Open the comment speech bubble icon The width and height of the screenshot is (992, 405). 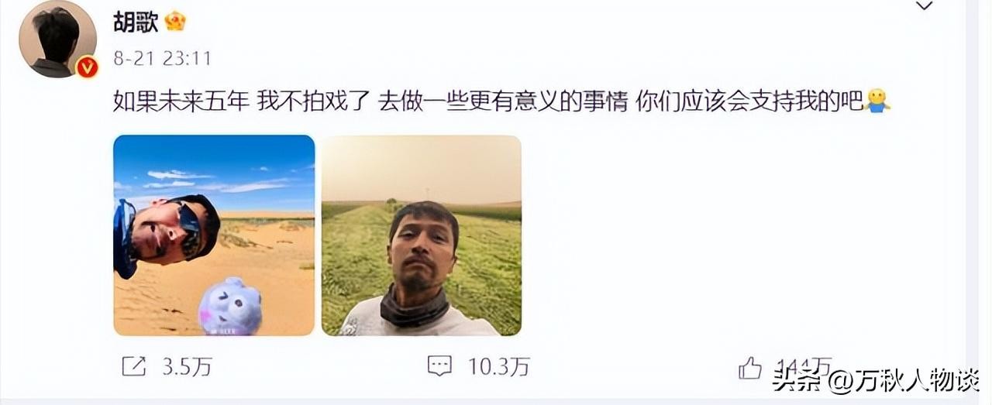439,366
